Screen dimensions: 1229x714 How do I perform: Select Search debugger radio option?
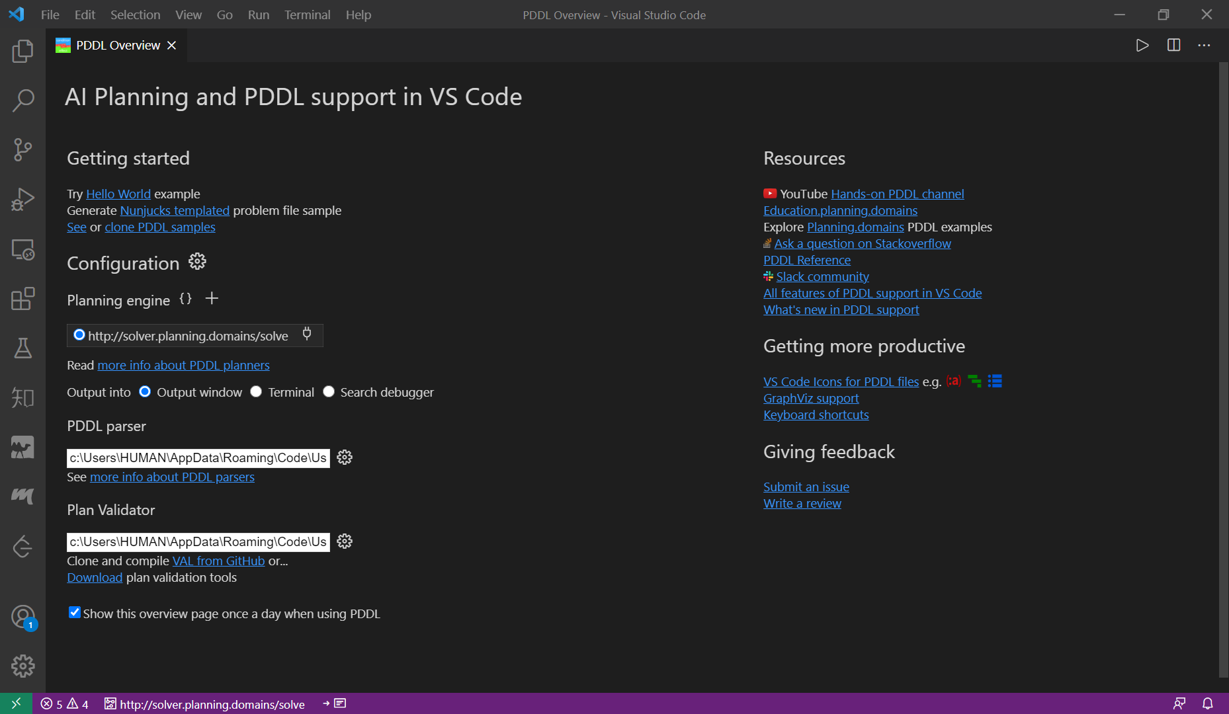[x=329, y=391]
